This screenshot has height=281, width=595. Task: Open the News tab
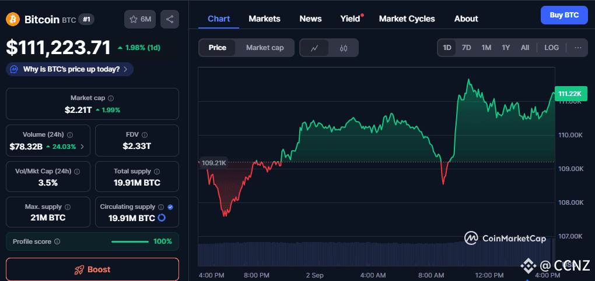pyautogui.click(x=310, y=19)
